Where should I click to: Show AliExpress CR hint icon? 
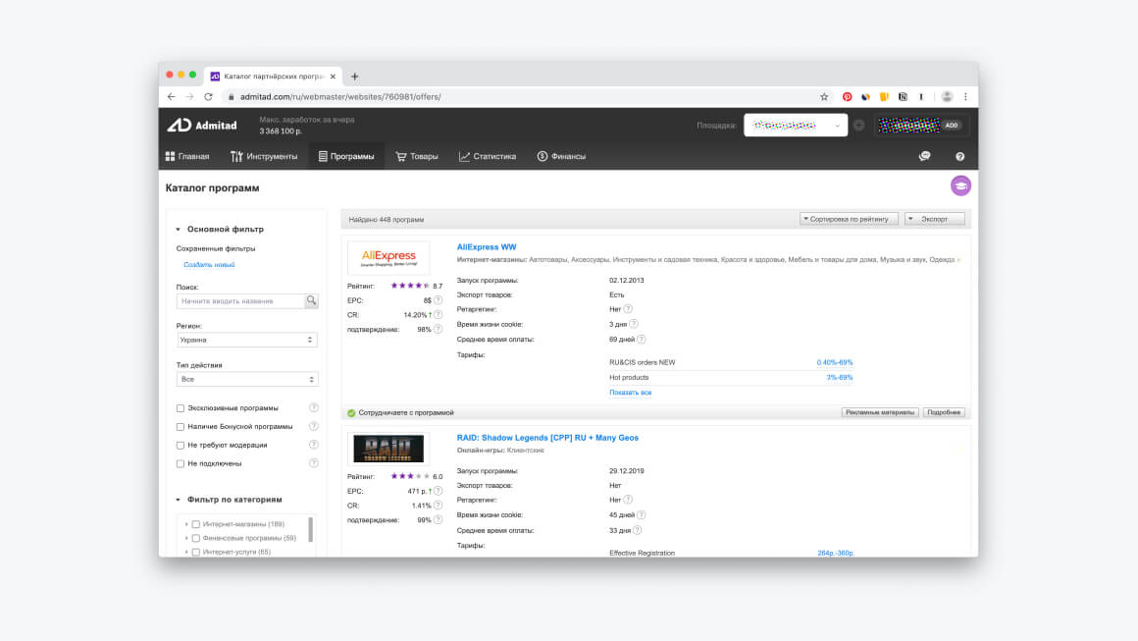click(438, 314)
